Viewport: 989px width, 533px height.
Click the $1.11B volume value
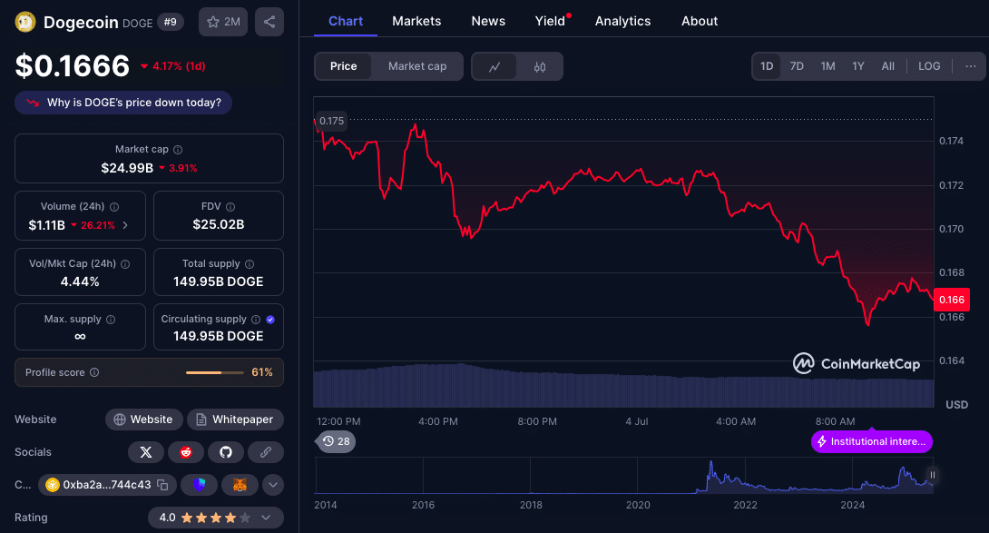pyautogui.click(x=46, y=225)
